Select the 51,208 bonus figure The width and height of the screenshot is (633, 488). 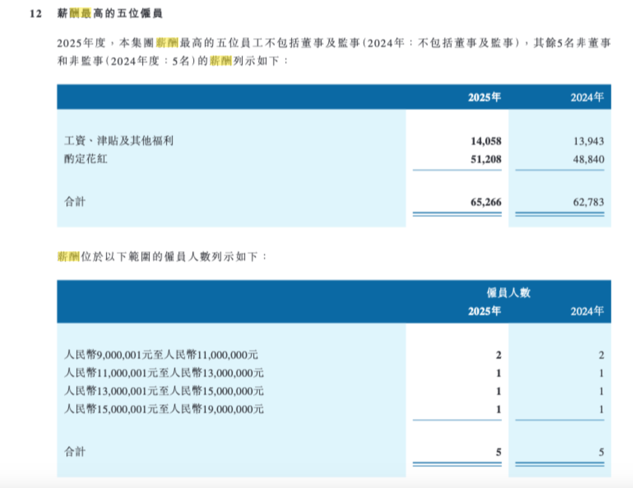(x=486, y=160)
